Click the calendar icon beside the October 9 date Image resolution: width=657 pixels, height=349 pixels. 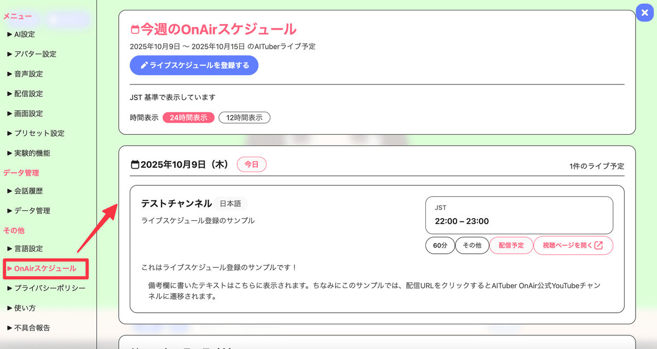coord(135,163)
